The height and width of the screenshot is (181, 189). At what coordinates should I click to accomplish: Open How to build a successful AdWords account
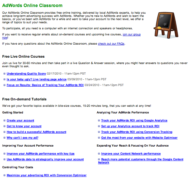point(37,132)
